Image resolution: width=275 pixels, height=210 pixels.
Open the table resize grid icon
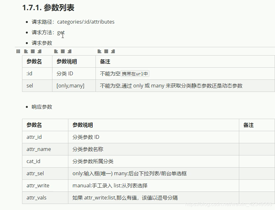tap(18, 51)
